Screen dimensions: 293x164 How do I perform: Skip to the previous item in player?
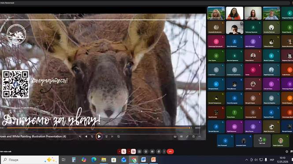[x=86, y=137]
